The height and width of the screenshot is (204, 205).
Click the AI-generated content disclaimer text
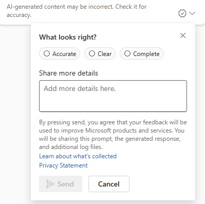[77, 11]
